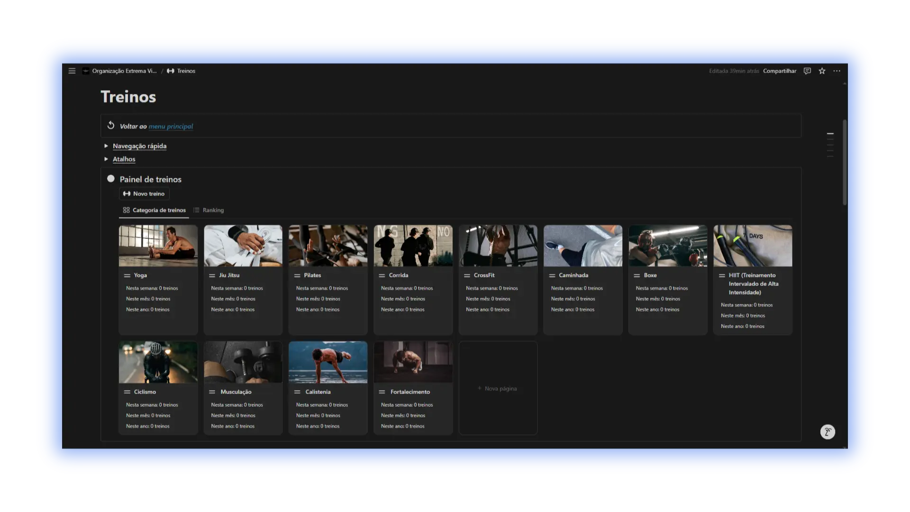Viewport: 910px width, 512px height.
Task: Open the Yoga card cover thumbnail
Action: (x=158, y=246)
